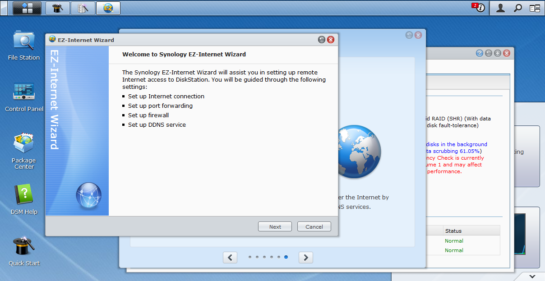Maximize the Storage Manager window
The height and width of the screenshot is (281, 545).
click(498, 53)
